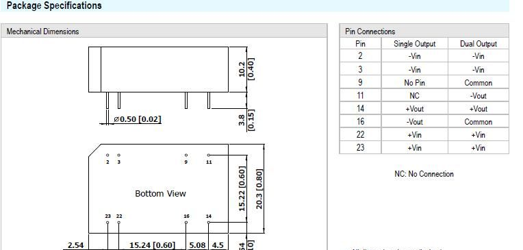Click Common in the pin 16 row
This screenshot has height=250, width=523.
tap(479, 121)
